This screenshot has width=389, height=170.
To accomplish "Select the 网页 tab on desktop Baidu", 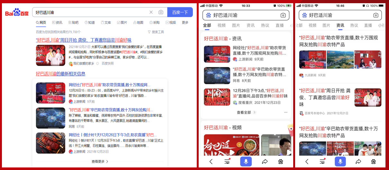I will tap(41, 22).
